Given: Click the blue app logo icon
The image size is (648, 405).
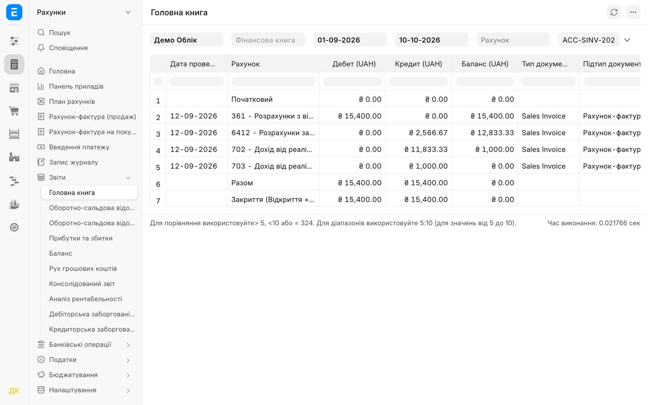Looking at the screenshot, I should coord(14,12).
